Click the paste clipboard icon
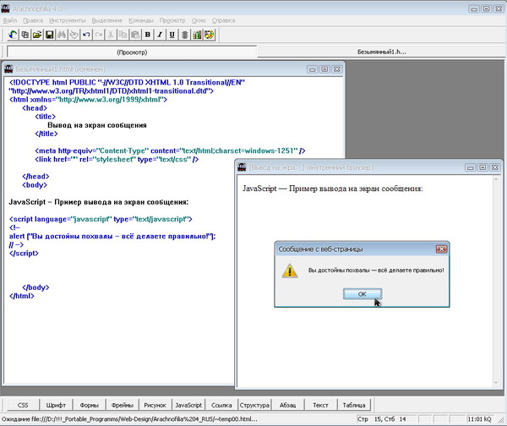 pos(135,35)
